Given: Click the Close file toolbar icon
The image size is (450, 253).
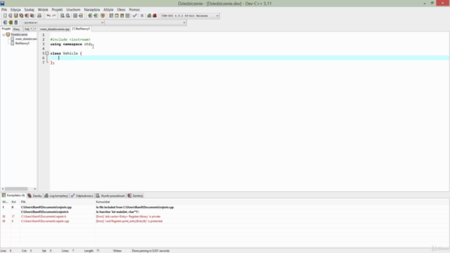Looking at the screenshot, I should click(x=27, y=15).
